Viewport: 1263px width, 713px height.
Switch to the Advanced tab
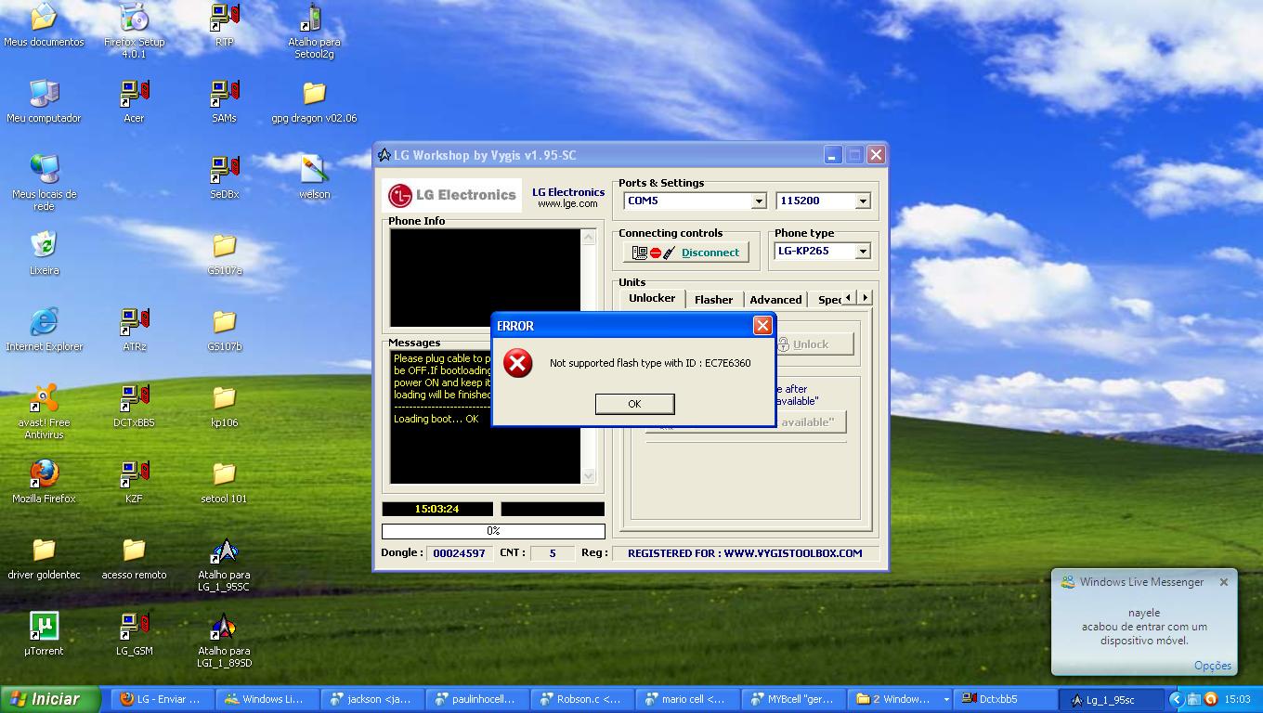775,299
